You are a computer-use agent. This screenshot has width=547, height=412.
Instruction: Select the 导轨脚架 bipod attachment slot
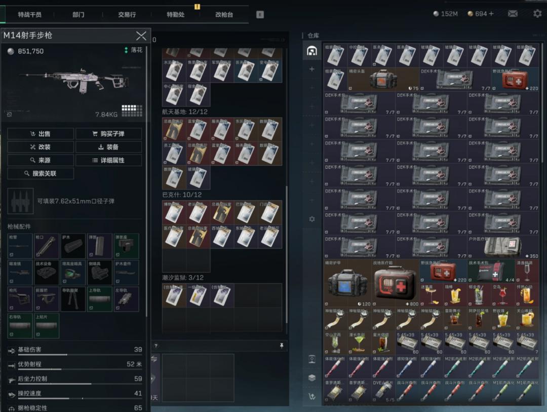[x=73, y=299]
